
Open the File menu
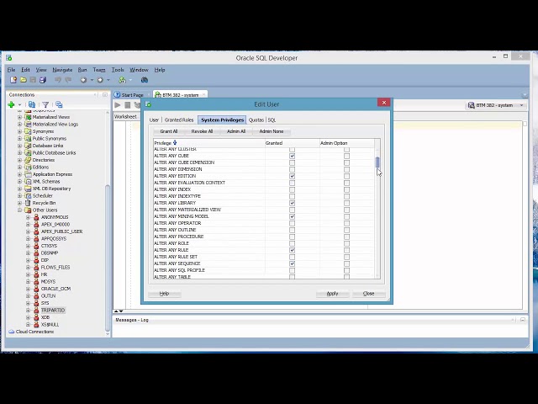11,70
